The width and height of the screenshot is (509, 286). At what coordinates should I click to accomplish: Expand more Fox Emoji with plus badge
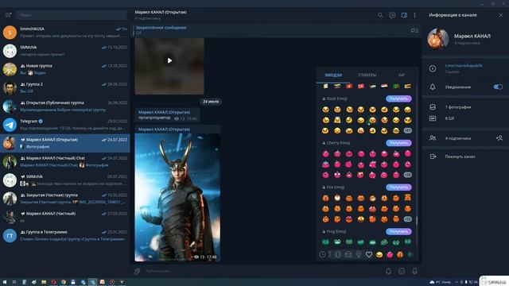408,219
